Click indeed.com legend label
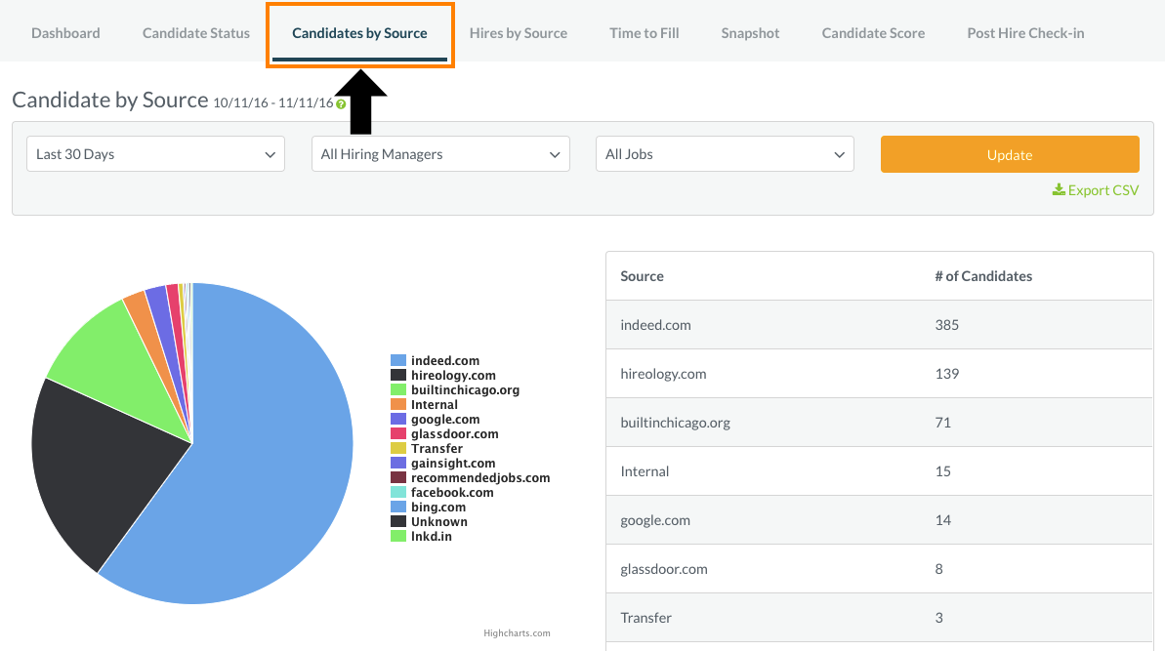The height and width of the screenshot is (651, 1165). pos(445,361)
